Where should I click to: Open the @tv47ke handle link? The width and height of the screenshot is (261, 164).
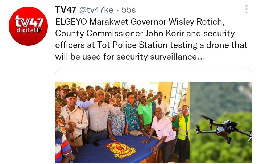coord(96,10)
